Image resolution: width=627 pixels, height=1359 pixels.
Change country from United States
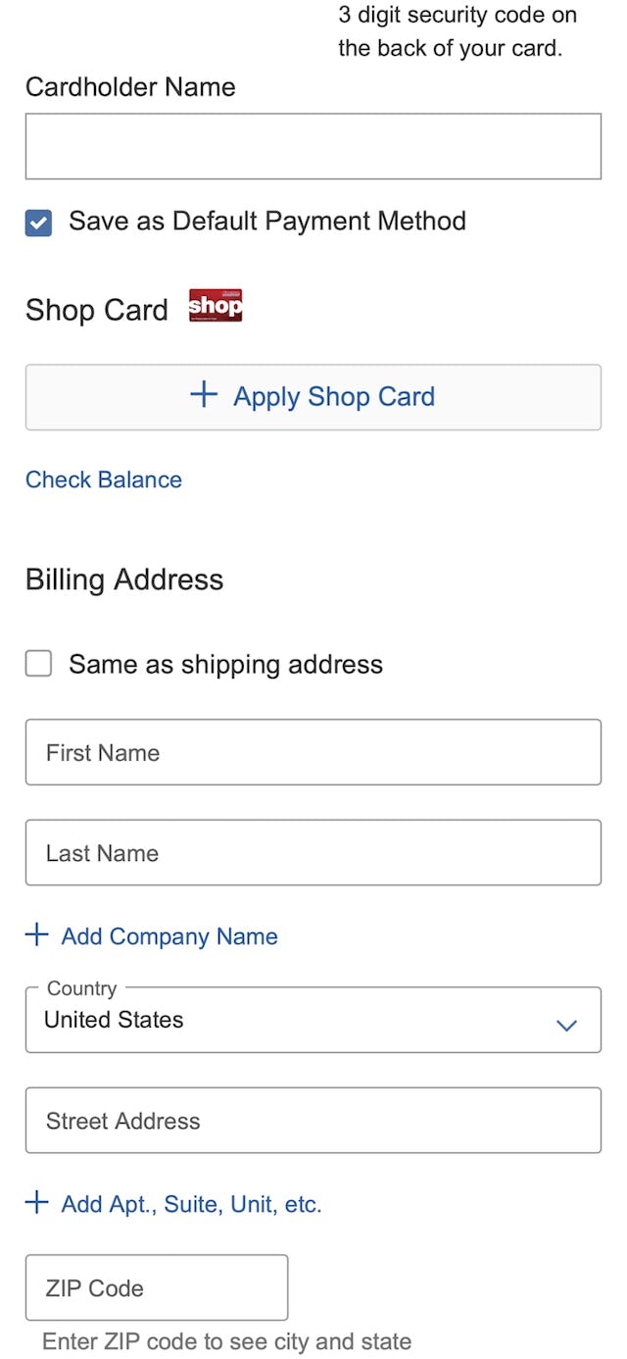[313, 1020]
